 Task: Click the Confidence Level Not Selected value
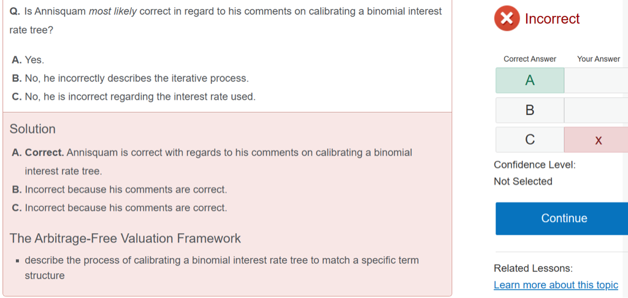[x=523, y=181]
